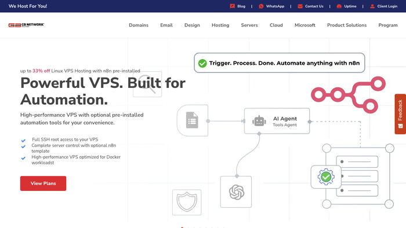The height and width of the screenshot is (228, 406).
Task: Click the 'We Host For You!' text
Action: pos(28,6)
